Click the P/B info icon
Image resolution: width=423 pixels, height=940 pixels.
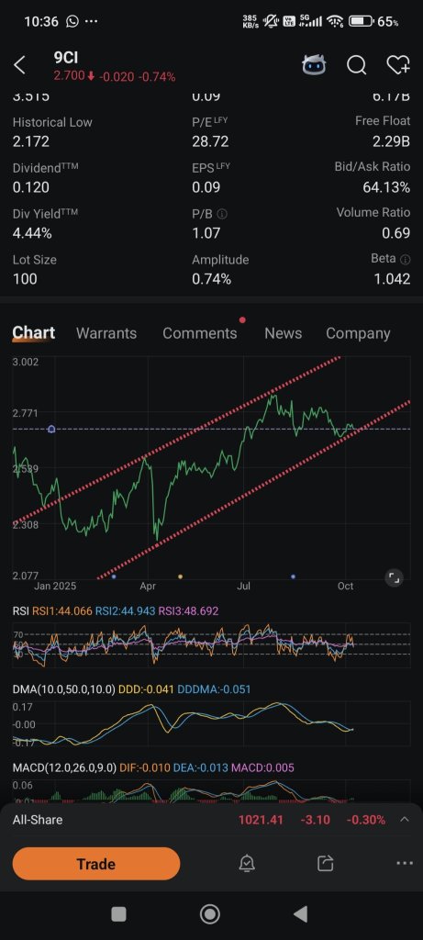click(x=222, y=214)
